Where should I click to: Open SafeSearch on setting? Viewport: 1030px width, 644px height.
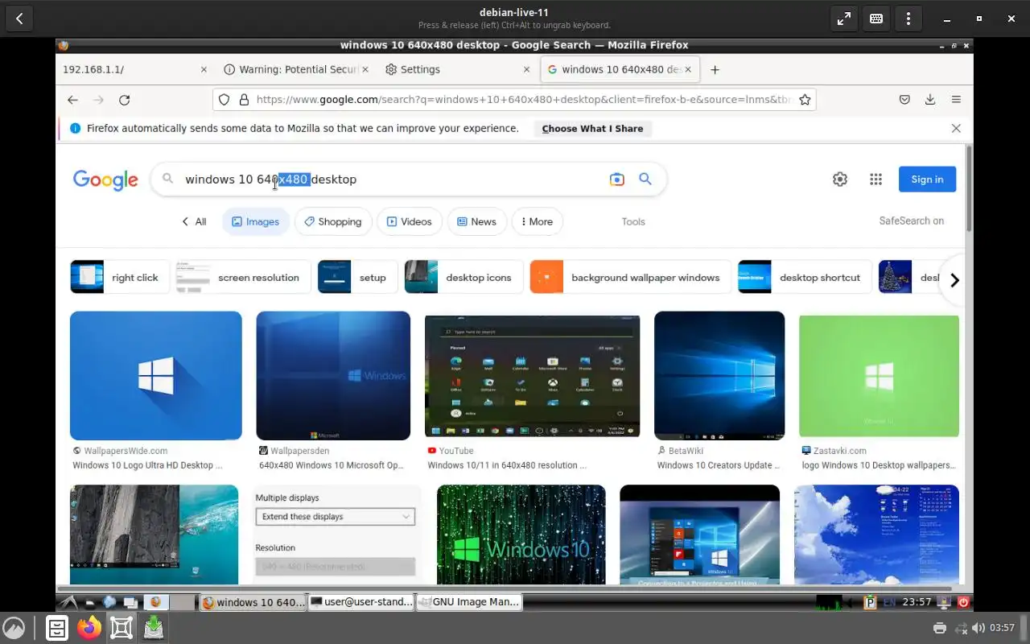(912, 221)
